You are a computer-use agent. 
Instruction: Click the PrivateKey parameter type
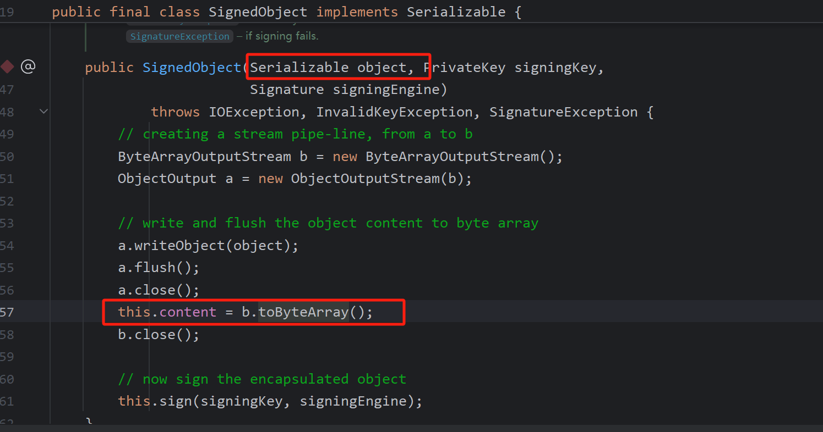tap(465, 68)
